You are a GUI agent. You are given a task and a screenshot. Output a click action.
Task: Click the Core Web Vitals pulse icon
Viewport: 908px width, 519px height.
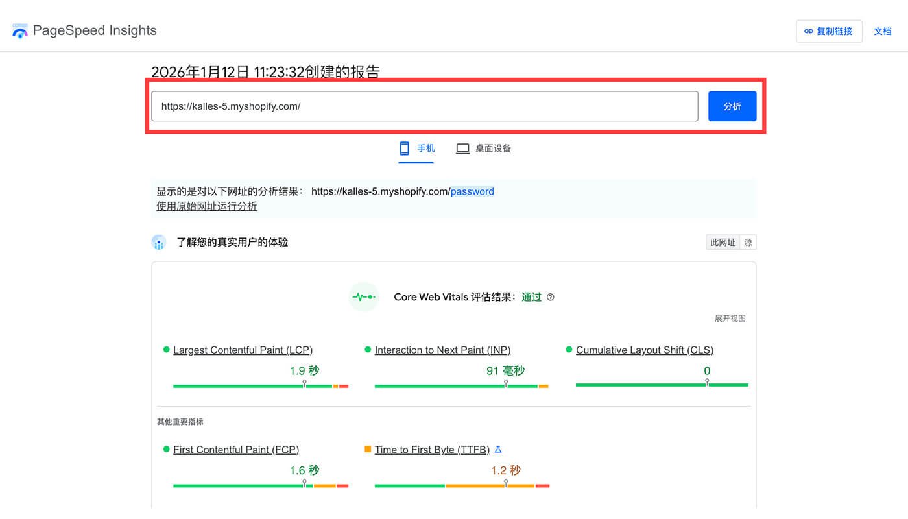[363, 297]
